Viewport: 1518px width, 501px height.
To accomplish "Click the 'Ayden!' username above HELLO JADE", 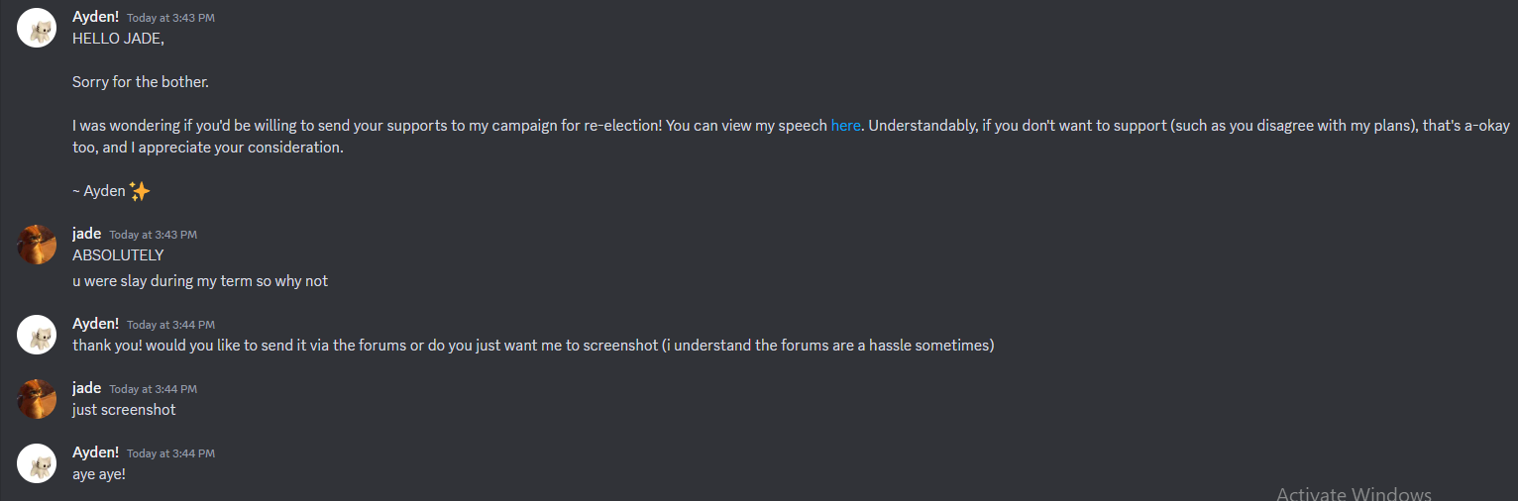I will 95,17.
